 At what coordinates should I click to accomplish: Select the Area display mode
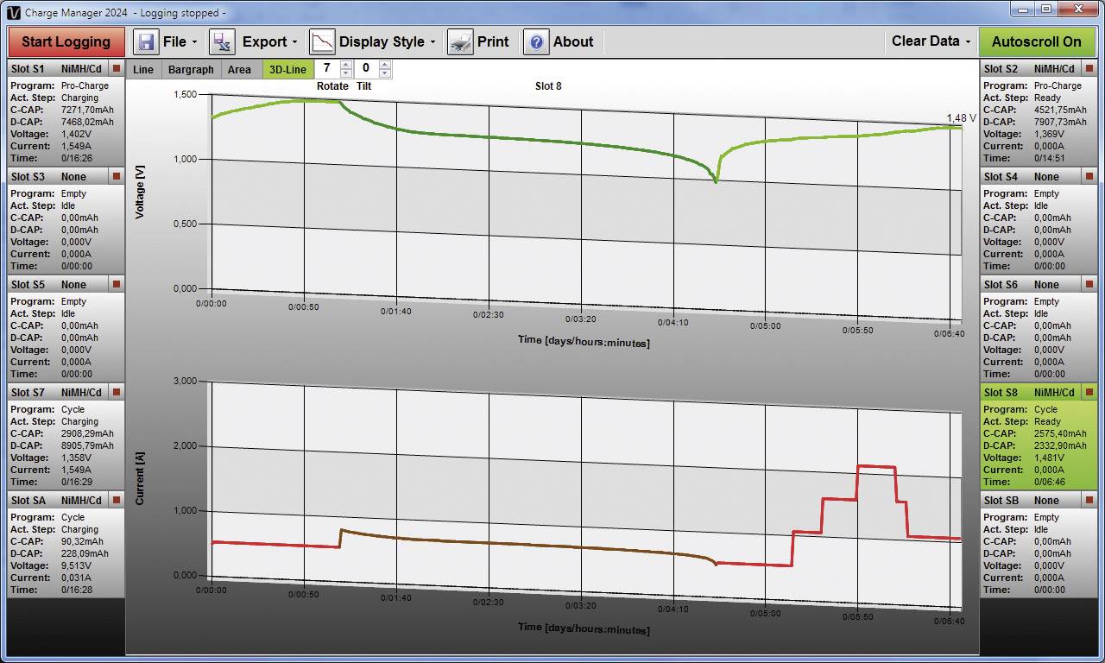click(x=239, y=68)
